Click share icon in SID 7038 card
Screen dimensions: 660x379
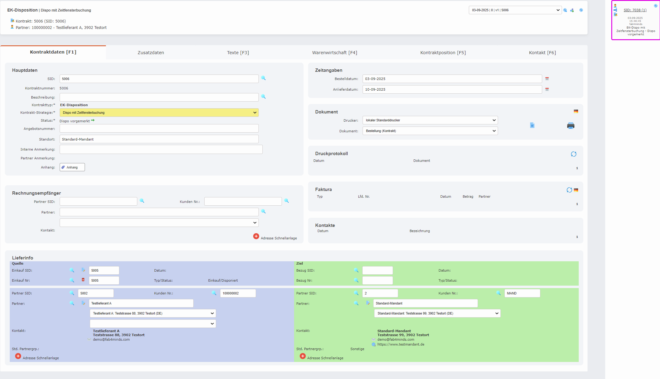[x=615, y=10]
